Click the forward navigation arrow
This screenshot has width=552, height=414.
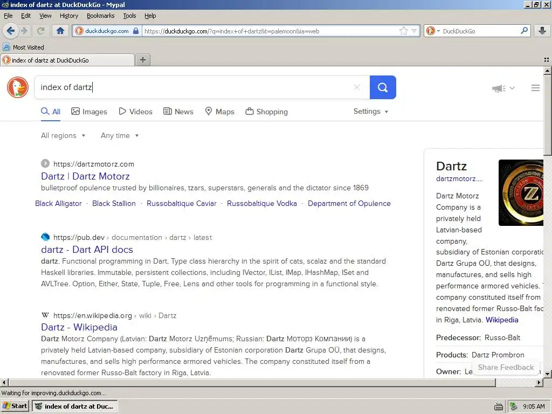(x=24, y=31)
